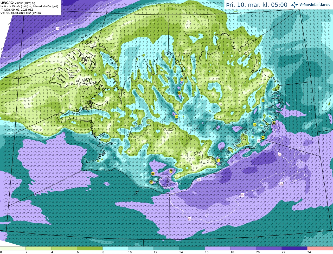
Task: Select the legend swatch for 4–6 m/s
Action: pos(64,249)
